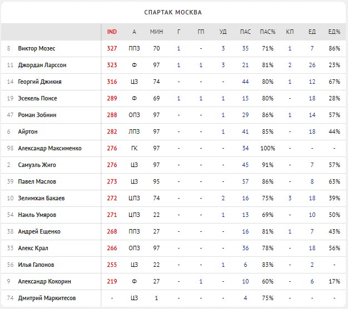Open player Эсекель Понсе
Image resolution: width=348 pixels, height=309 pixels.
[37, 98]
